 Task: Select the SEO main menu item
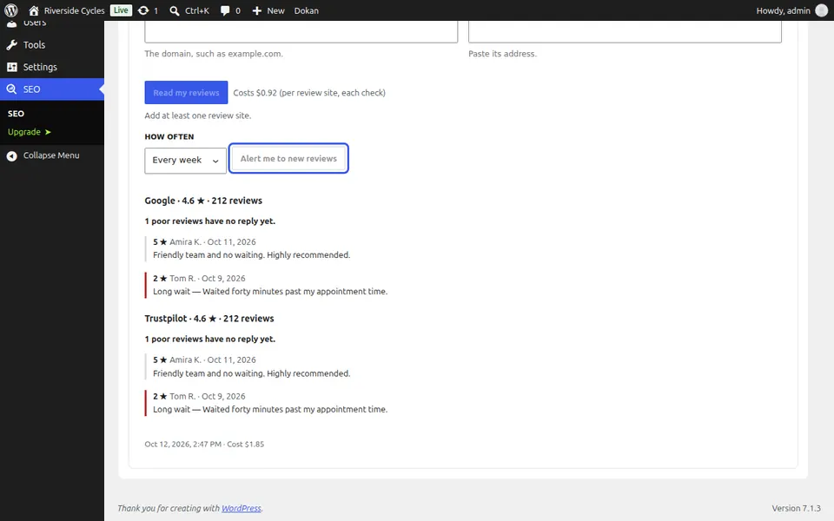(52, 89)
